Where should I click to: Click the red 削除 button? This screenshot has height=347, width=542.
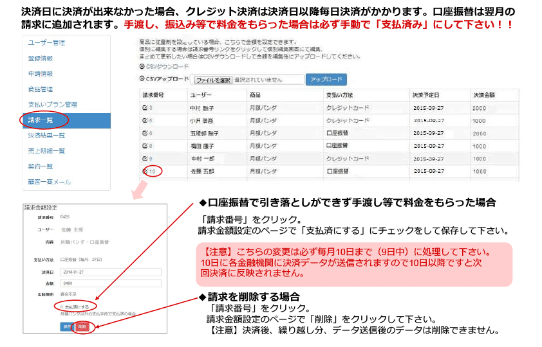(82, 326)
